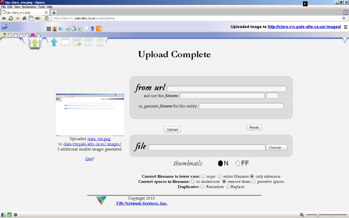Select 'to underscore' for spaces in filename
Image resolution: width=349 pixels, height=218 pixels.
tap(193, 181)
